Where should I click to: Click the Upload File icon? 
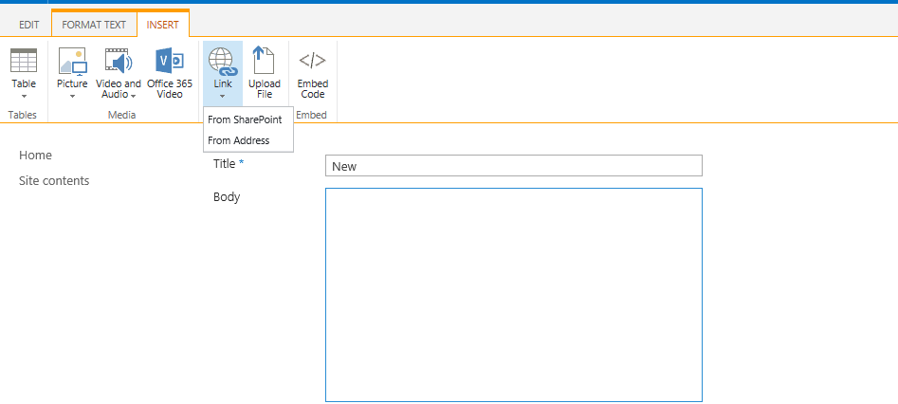[264, 61]
